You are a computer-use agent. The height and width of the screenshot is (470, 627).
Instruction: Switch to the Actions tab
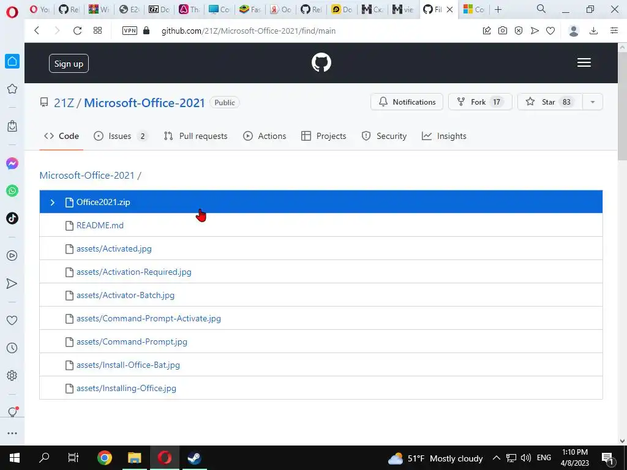coord(265,136)
